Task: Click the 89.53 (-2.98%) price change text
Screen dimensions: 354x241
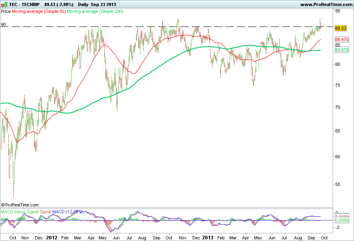Action: click(x=59, y=4)
